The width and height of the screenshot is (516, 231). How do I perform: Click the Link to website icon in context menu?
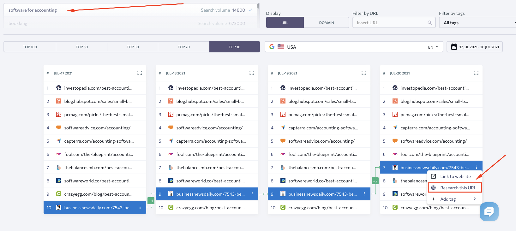coord(434,176)
